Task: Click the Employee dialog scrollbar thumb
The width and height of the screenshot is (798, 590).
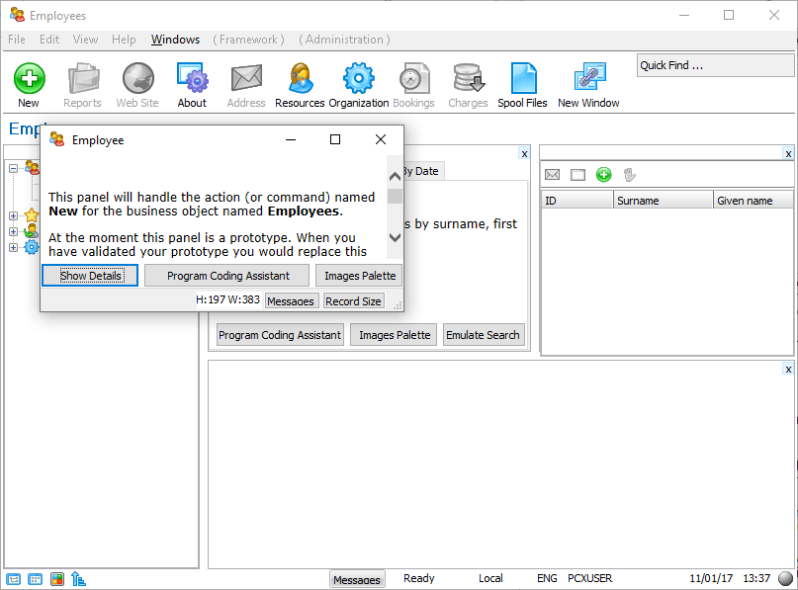Action: (395, 197)
